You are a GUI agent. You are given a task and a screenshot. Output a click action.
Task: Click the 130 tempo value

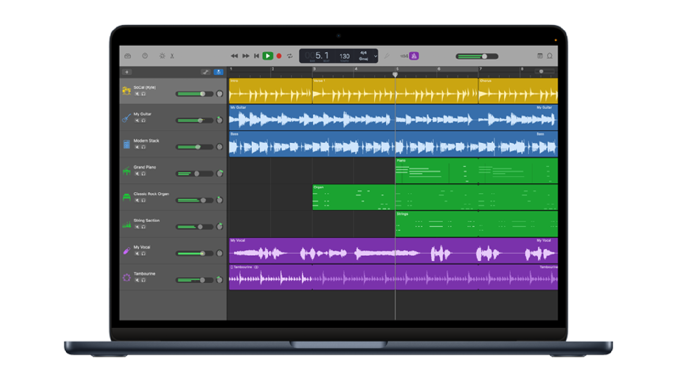click(x=344, y=56)
